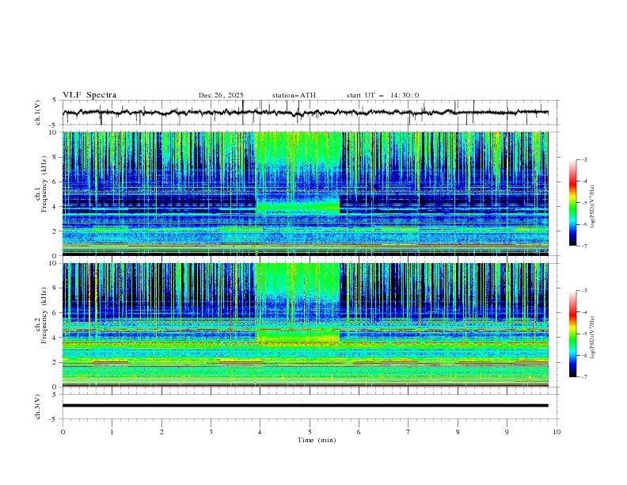Click the upper colorbar beside ch.1 spectrogram
This screenshot has width=627, height=485.
point(573,203)
